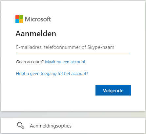The height and width of the screenshot is (134, 146).
Task: Open Aanmeldingsopties sign-in options
Action: point(73,126)
